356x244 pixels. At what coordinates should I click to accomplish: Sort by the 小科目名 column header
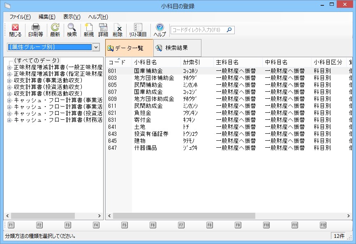click(146, 63)
